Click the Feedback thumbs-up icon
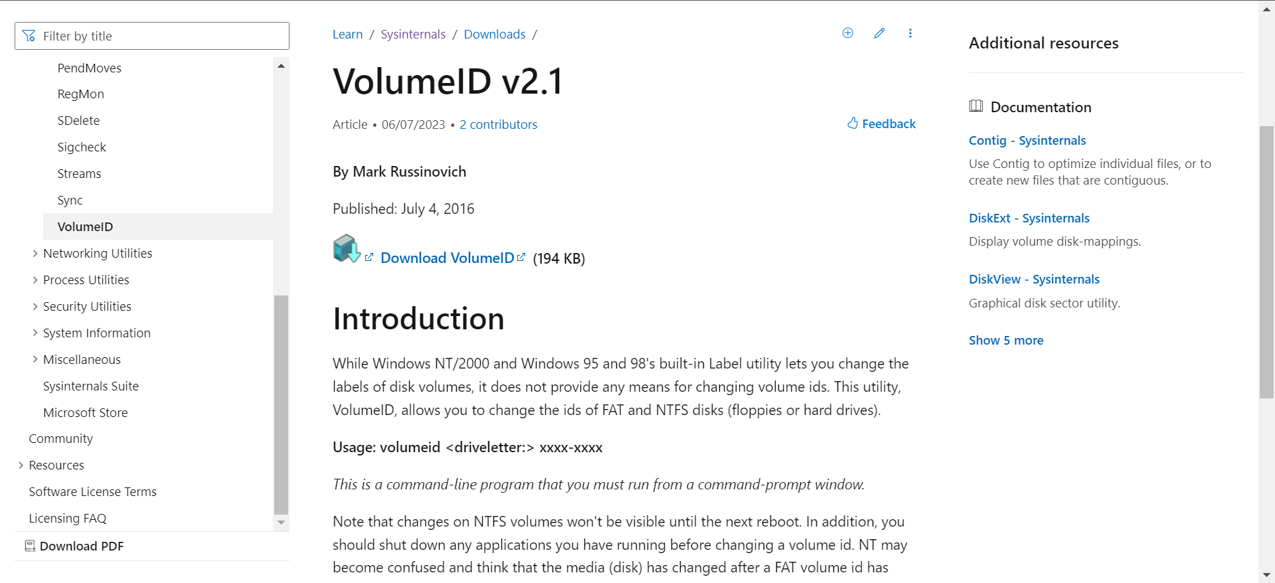 (853, 123)
